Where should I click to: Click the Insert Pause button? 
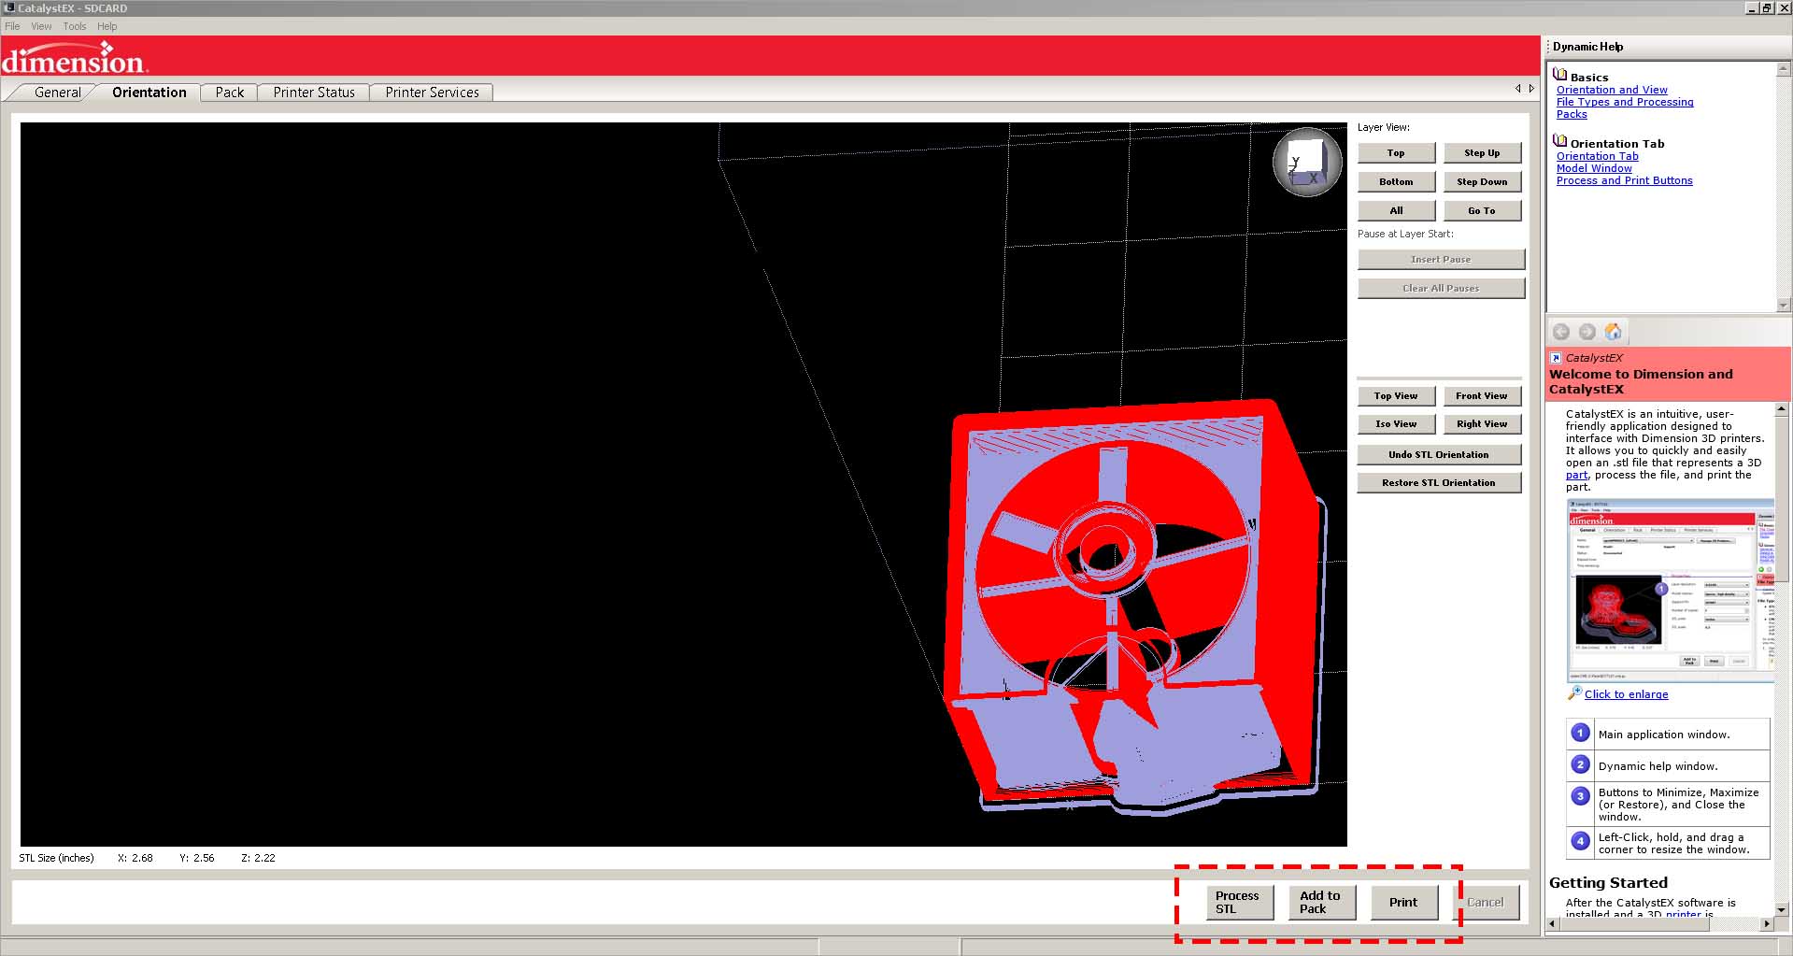(1441, 260)
